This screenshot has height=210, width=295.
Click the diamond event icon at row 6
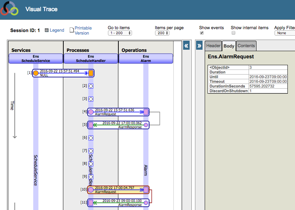91,138
